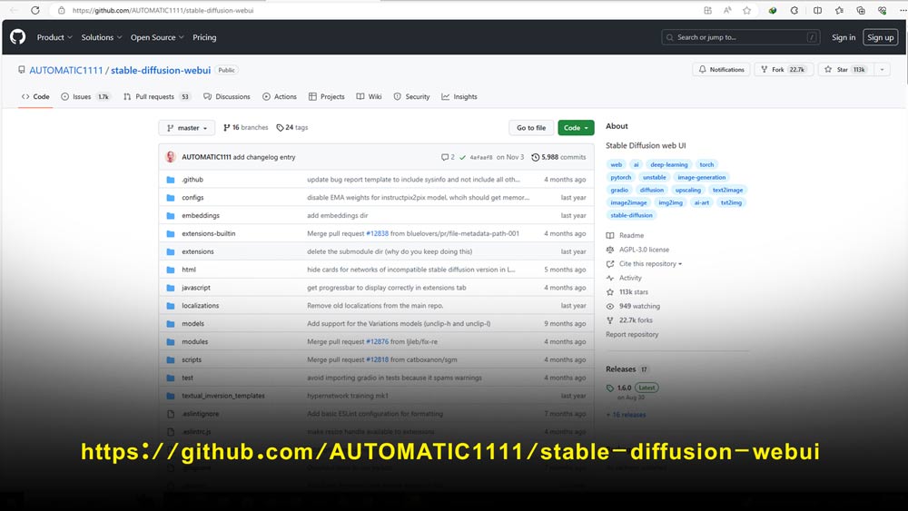Open pull request #12876 link
The image size is (908, 511).
(x=377, y=341)
